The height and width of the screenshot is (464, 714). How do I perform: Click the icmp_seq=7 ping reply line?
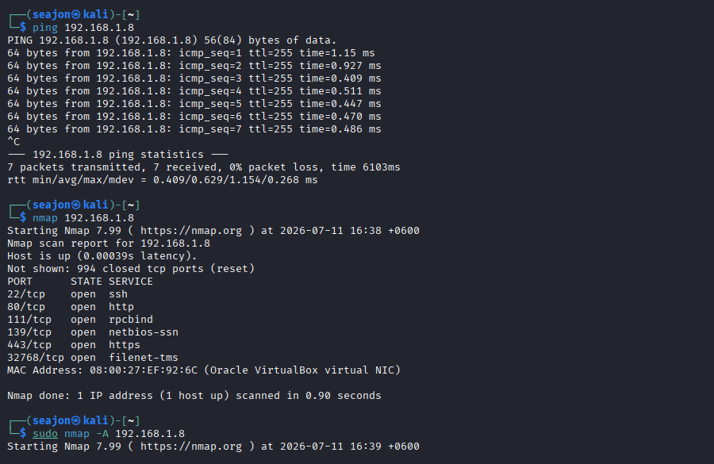(x=194, y=129)
